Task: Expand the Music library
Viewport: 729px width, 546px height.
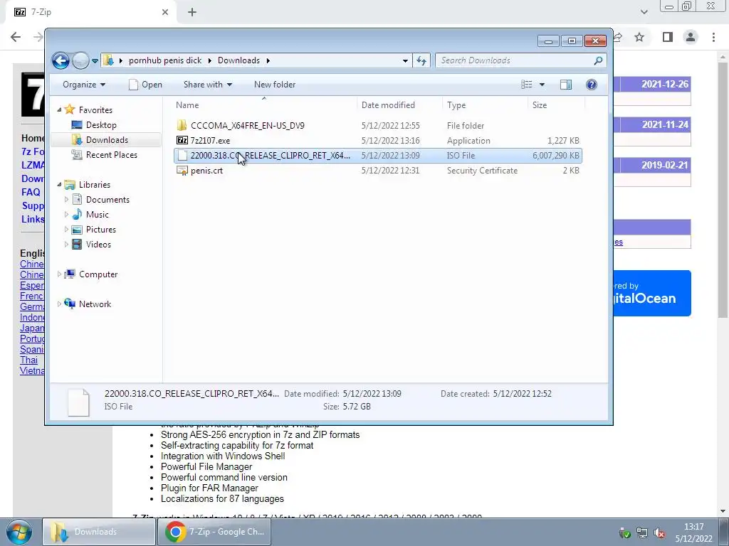Action: click(66, 215)
